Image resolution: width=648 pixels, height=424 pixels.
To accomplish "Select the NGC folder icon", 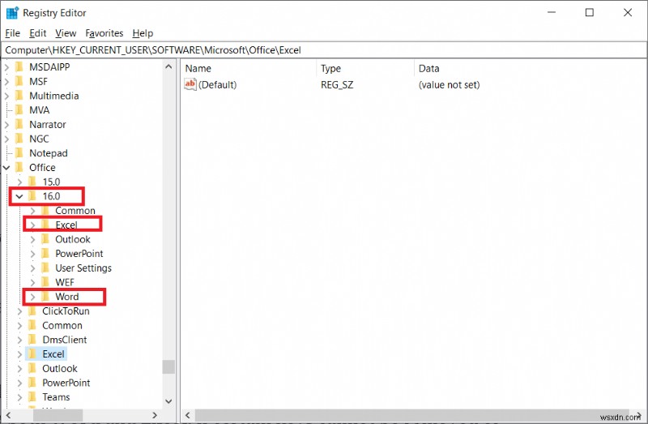I will [19, 139].
